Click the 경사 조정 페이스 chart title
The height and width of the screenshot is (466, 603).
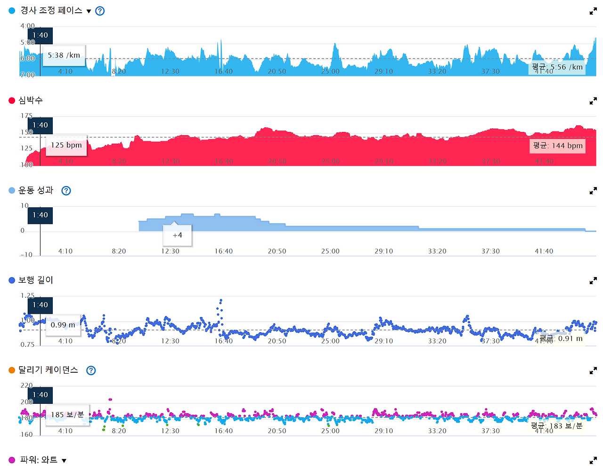(x=51, y=10)
